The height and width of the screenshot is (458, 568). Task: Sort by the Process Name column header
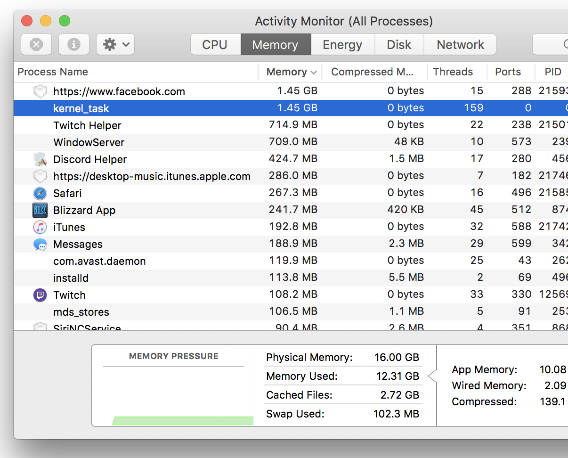pos(136,72)
